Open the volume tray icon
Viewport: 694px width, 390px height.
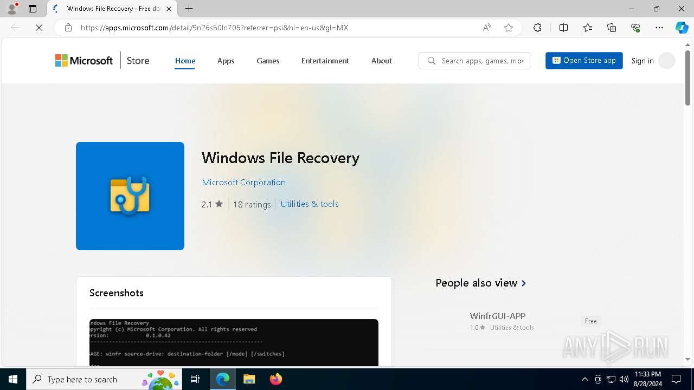[624, 379]
